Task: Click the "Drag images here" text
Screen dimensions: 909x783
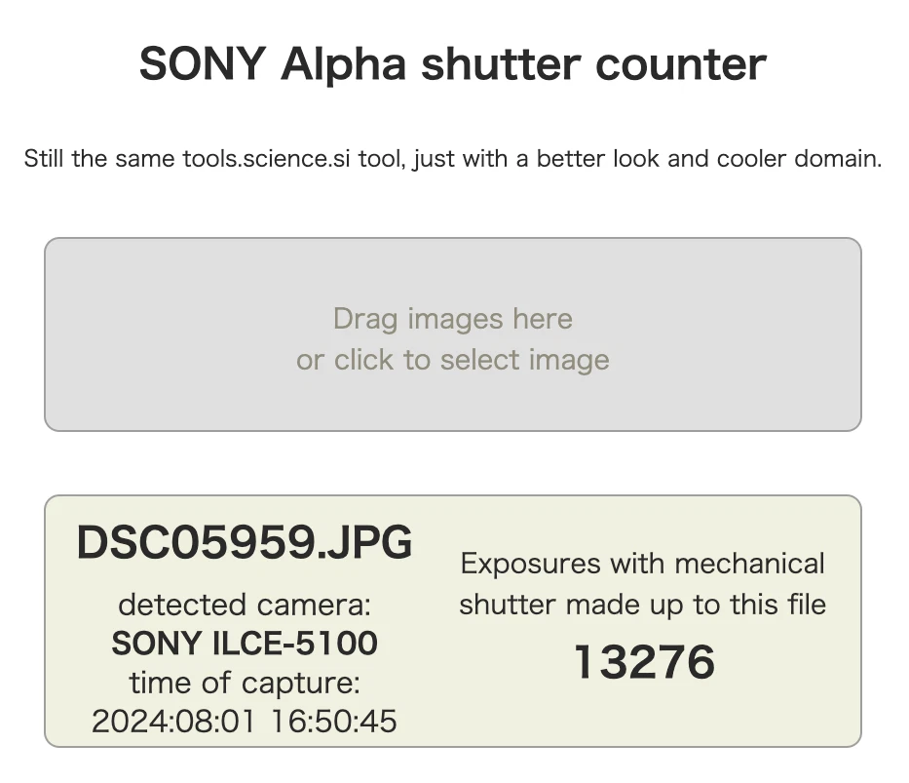Action: click(452, 319)
